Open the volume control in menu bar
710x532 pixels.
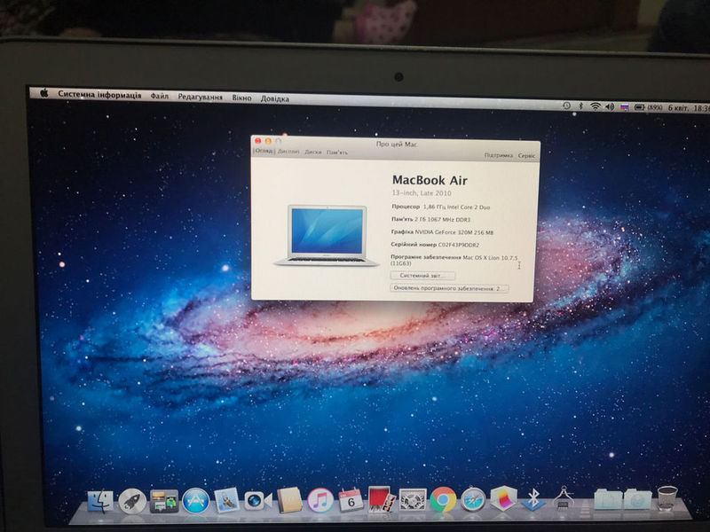tap(610, 107)
